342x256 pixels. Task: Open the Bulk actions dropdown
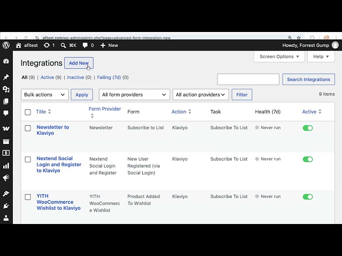[x=45, y=95]
